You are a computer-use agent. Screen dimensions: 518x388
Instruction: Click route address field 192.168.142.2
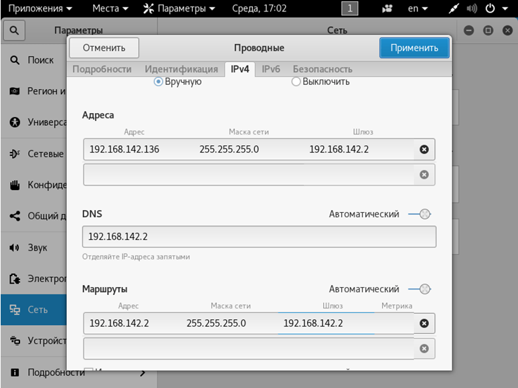coord(133,323)
